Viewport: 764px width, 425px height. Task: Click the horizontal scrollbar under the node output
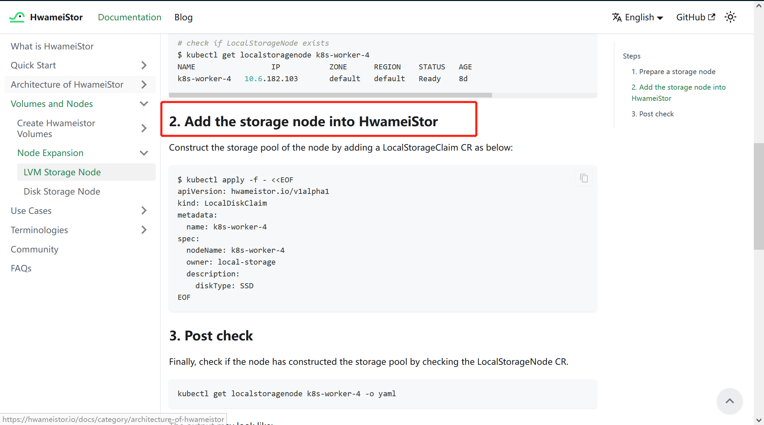330,95
